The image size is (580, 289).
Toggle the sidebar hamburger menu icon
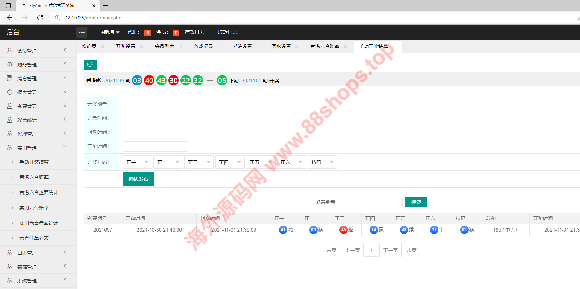tap(82, 33)
